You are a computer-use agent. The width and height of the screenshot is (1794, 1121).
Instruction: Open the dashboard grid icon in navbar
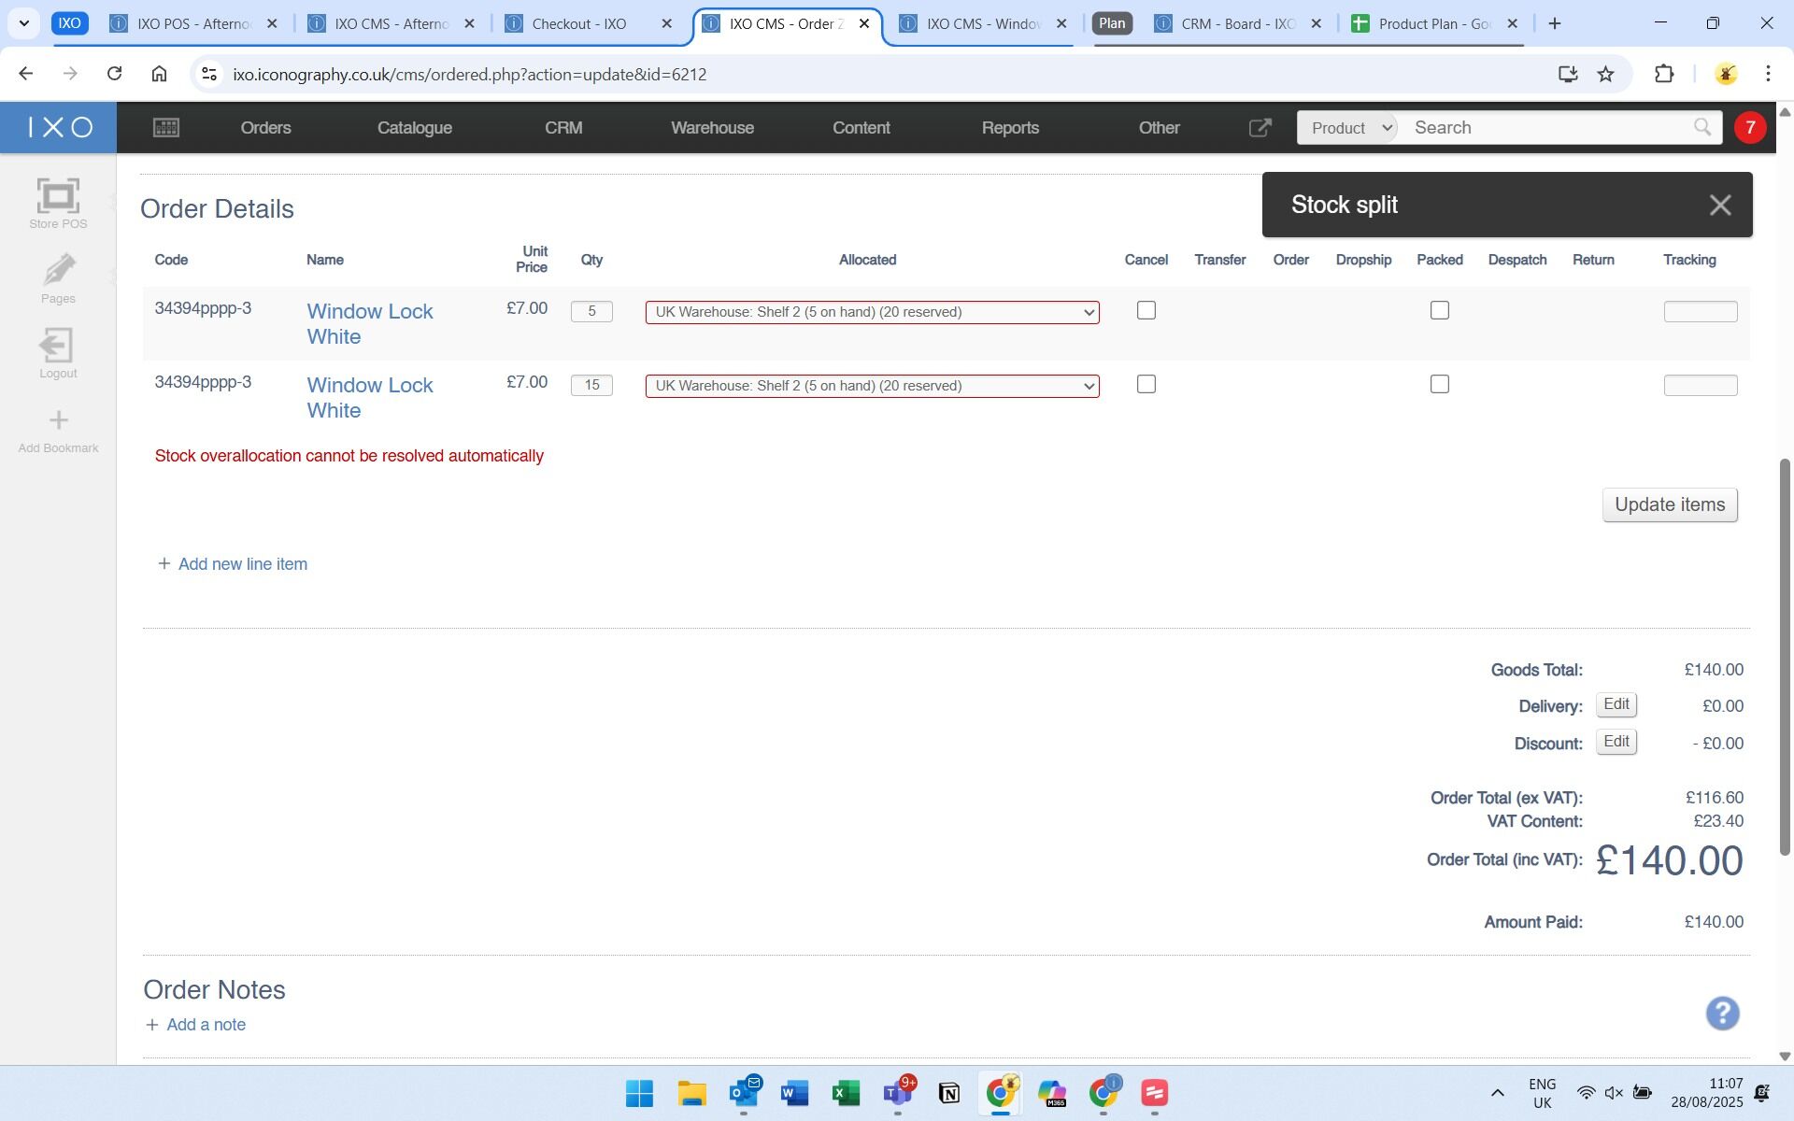(166, 128)
